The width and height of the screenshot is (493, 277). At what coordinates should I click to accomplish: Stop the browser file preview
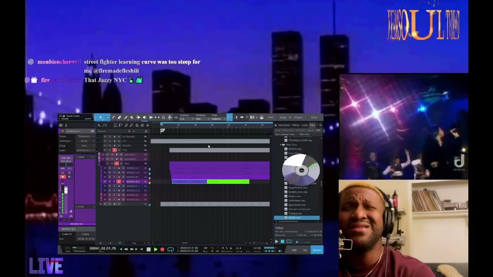click(x=282, y=242)
